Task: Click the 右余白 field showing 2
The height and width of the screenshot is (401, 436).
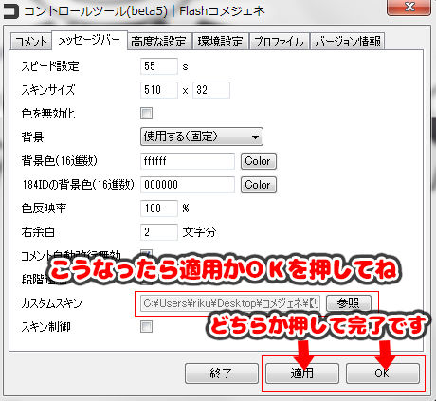Action: tap(159, 232)
